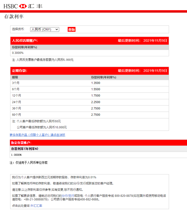Select the 3个月 deposit row
Viewport: 187px width, 214px height.
[90, 83]
